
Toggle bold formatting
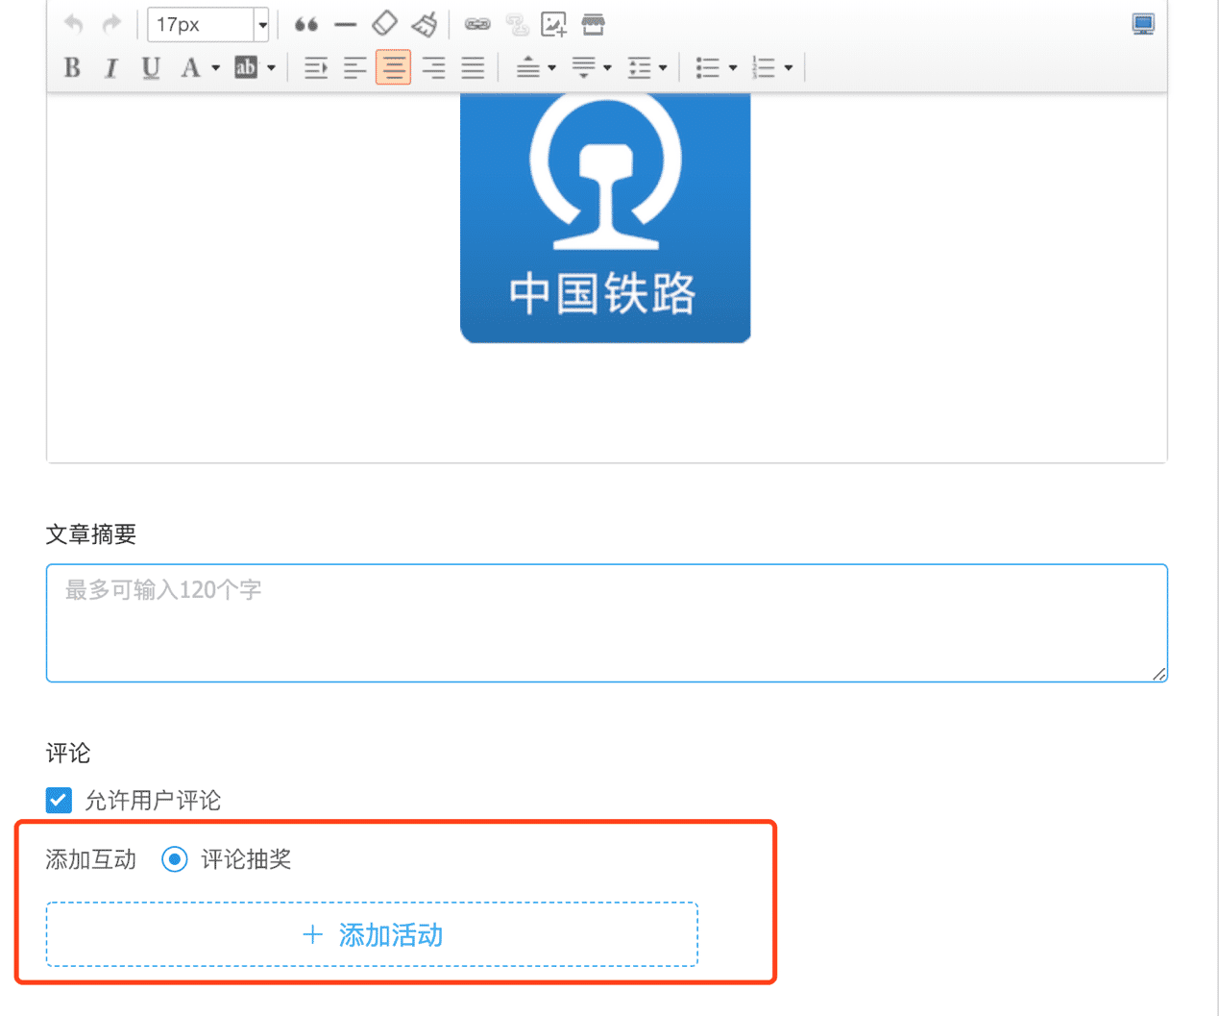[x=72, y=67]
